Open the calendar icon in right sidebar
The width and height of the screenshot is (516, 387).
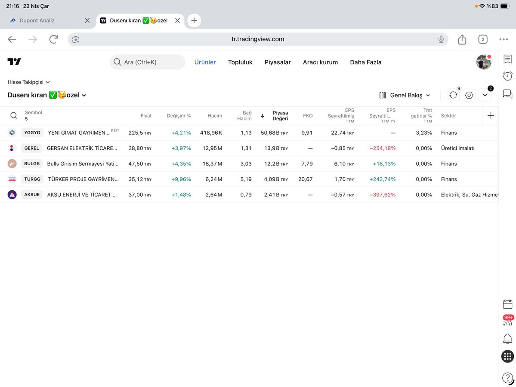[x=507, y=304]
